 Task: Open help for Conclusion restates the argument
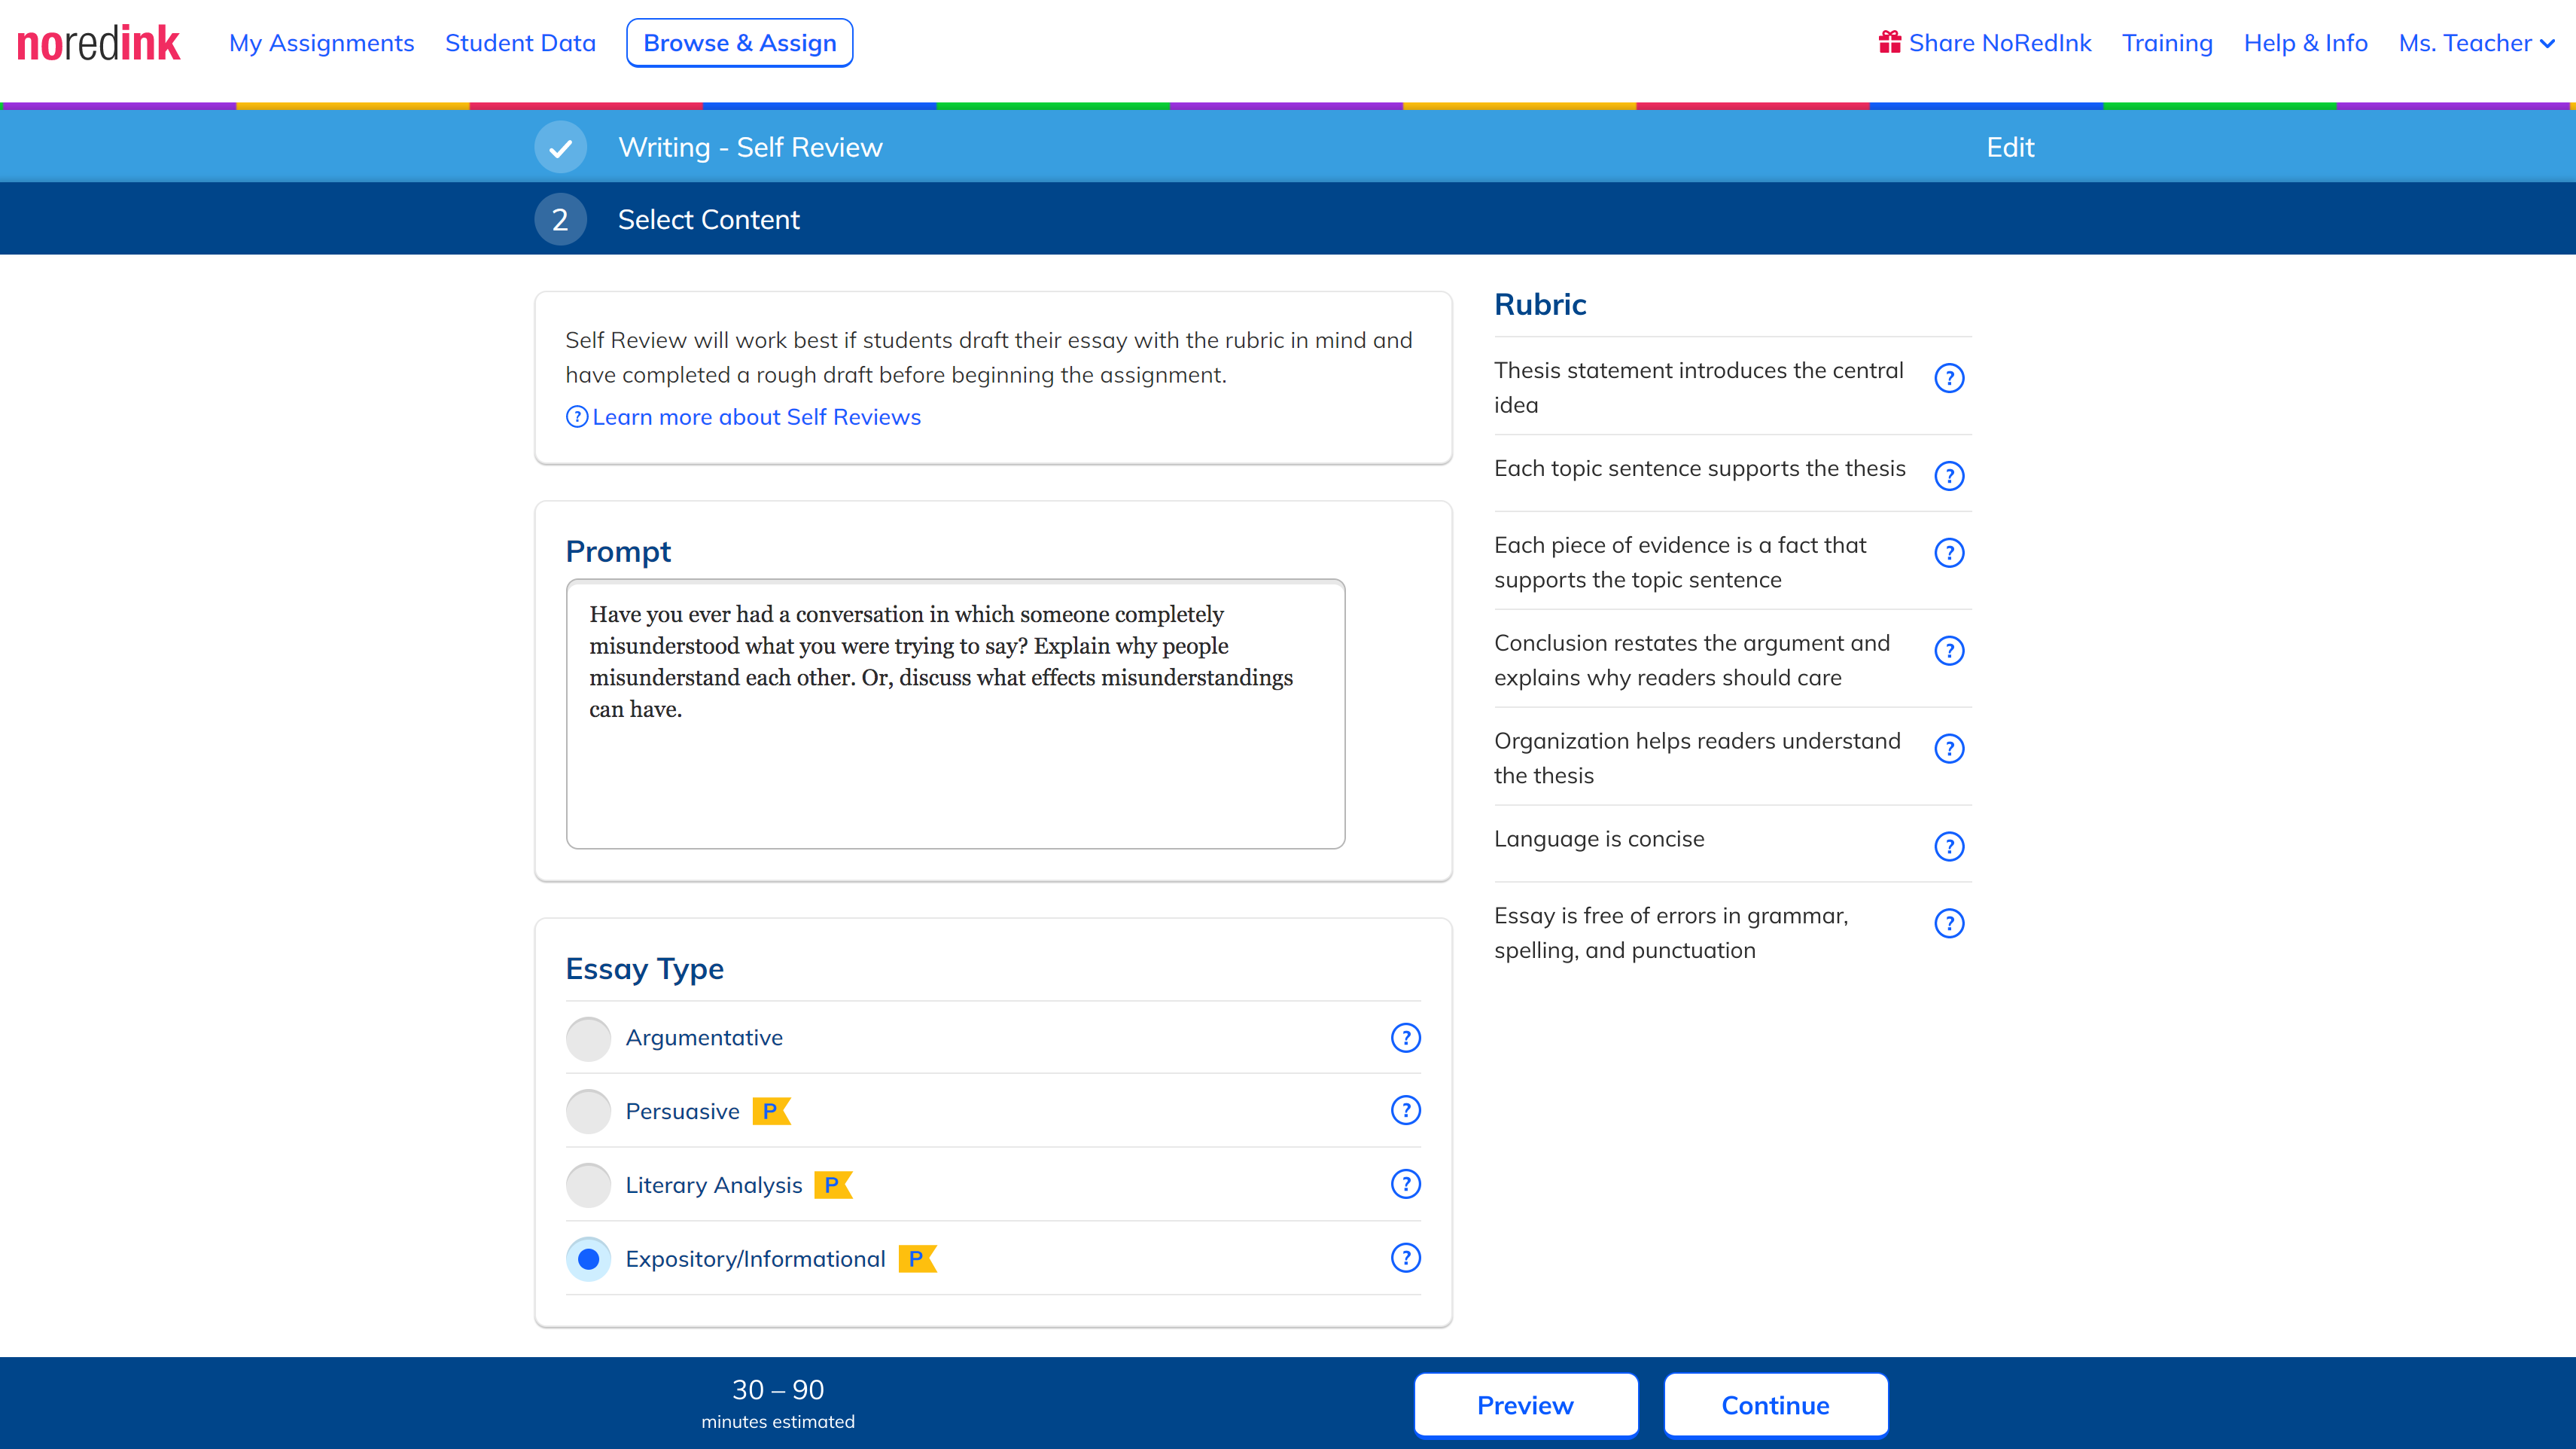(1949, 651)
